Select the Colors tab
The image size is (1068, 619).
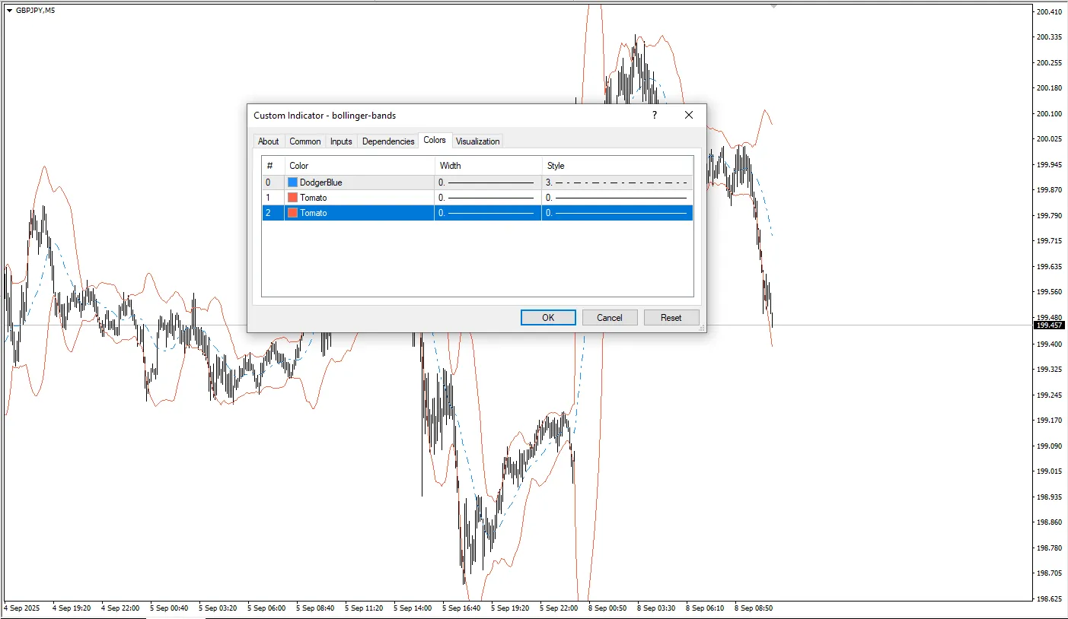point(435,140)
